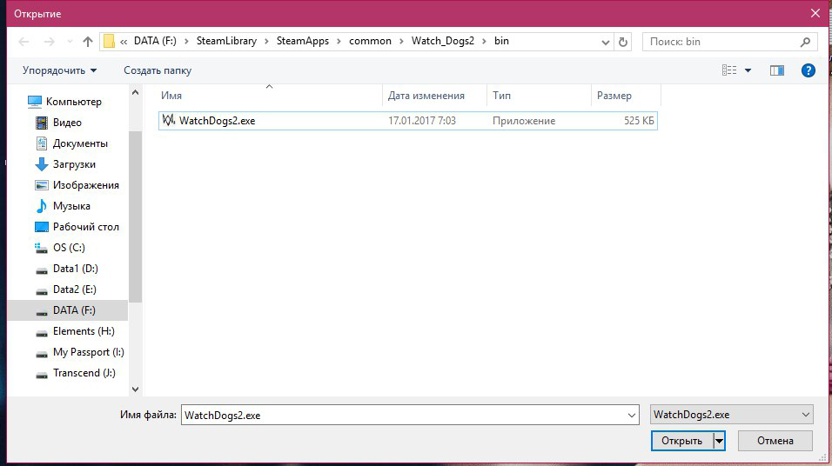Navigate to SteamLibrary breadcrumb

click(226, 41)
